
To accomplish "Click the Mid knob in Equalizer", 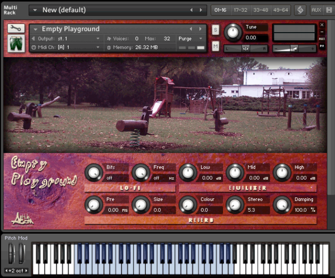I will [x=235, y=173].
